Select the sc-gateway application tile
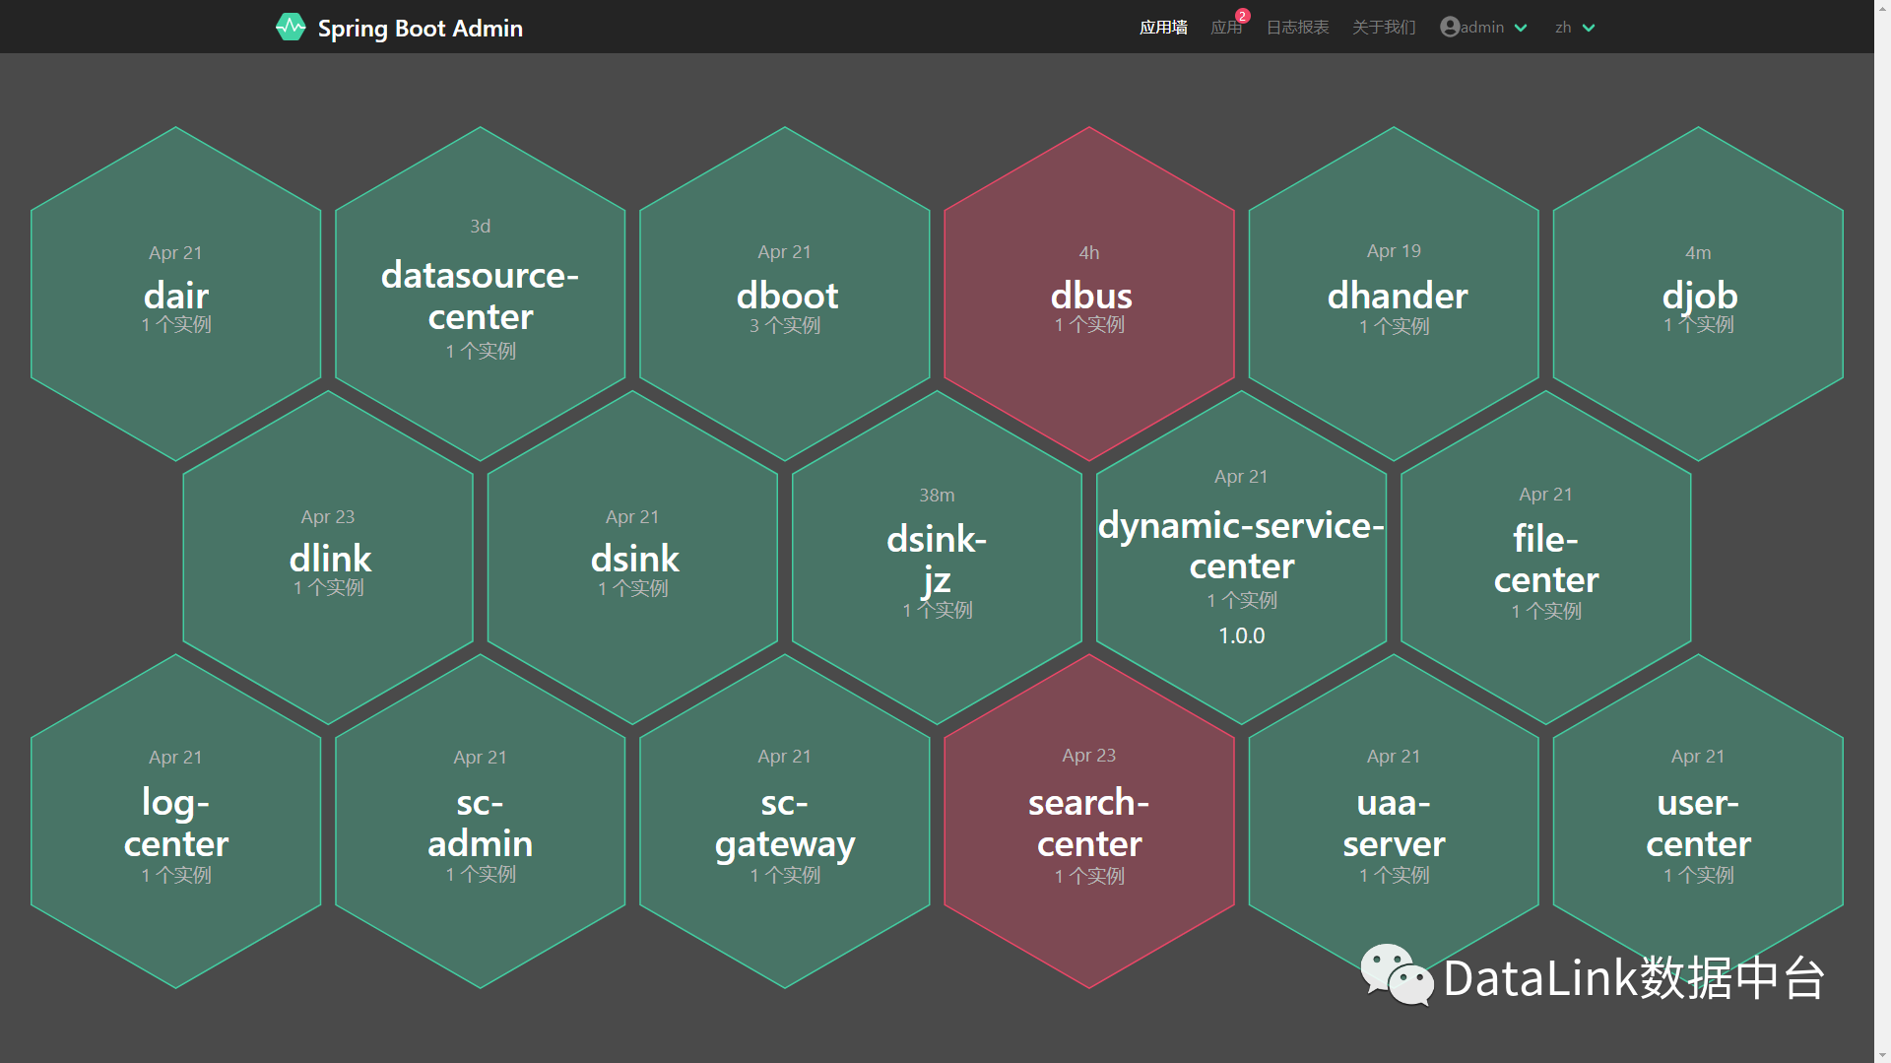The image size is (1891, 1063). click(x=784, y=822)
